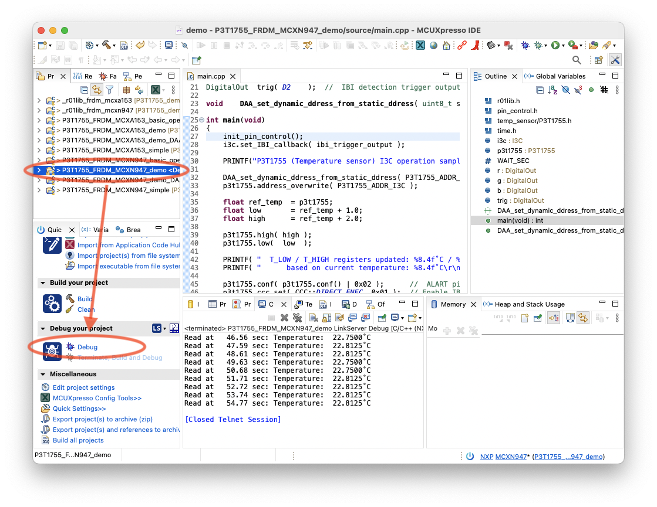Click the build hammer icon in the main toolbar
The height and width of the screenshot is (507, 657).
tap(107, 45)
